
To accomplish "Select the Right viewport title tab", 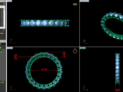I will click(82, 48).
